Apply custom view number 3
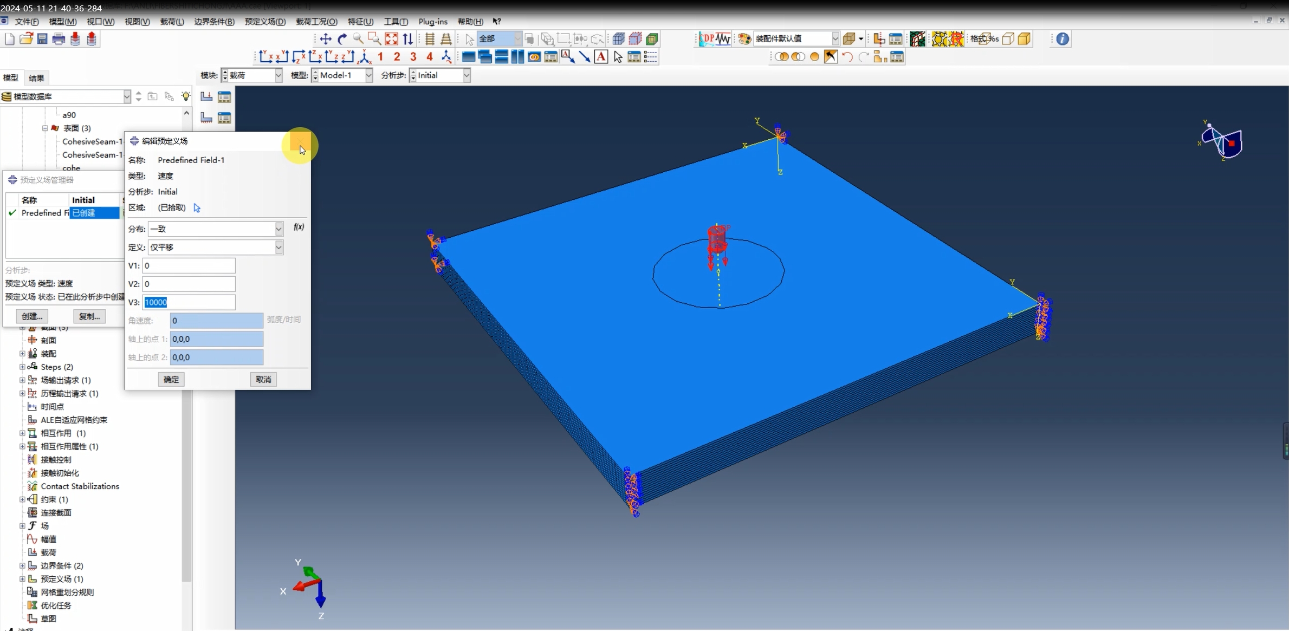This screenshot has height=631, width=1289. 413,57
